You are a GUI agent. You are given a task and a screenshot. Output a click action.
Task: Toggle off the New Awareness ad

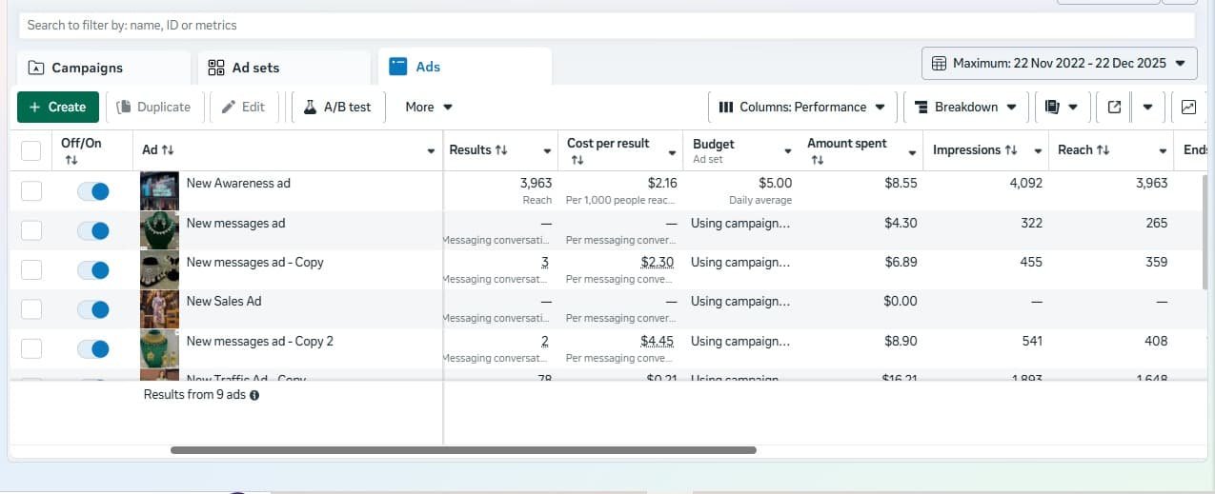[x=92, y=191]
